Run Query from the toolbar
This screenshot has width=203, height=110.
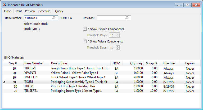[59, 11]
